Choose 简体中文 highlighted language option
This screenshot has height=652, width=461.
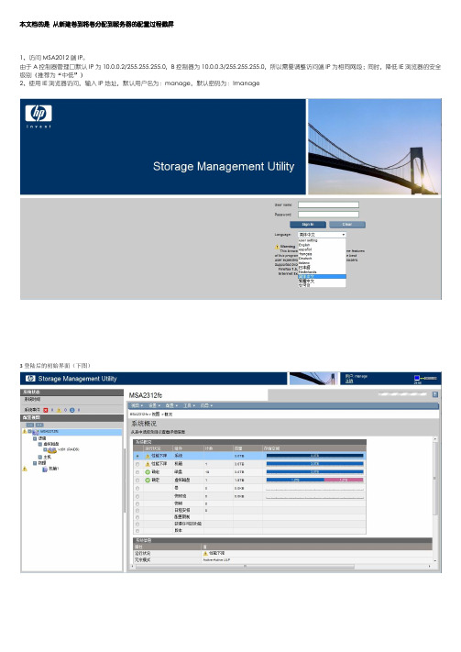pos(322,277)
